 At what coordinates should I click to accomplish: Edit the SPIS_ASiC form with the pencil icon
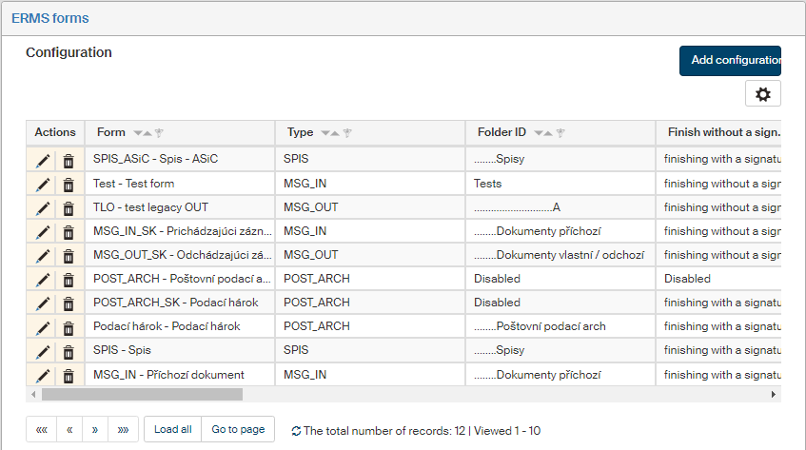[x=43, y=161]
